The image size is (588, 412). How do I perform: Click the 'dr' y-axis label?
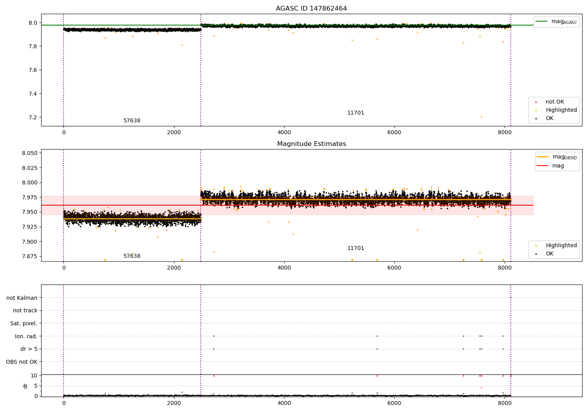coord(25,386)
